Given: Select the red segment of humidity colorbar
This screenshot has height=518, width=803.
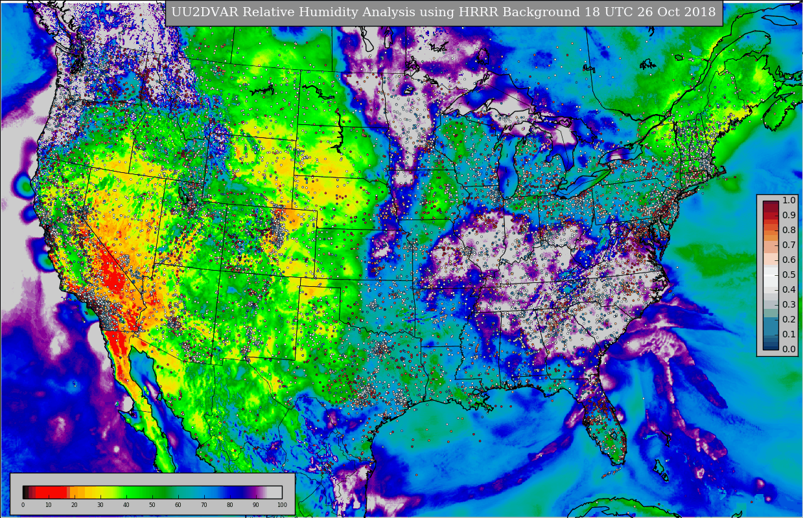Looking at the screenshot, I should pos(52,492).
